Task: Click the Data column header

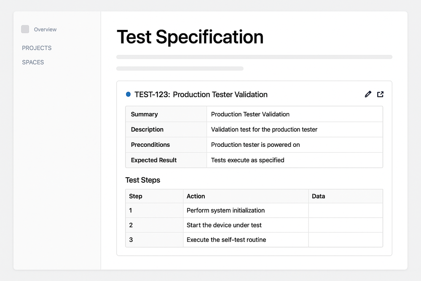Action: 319,196
